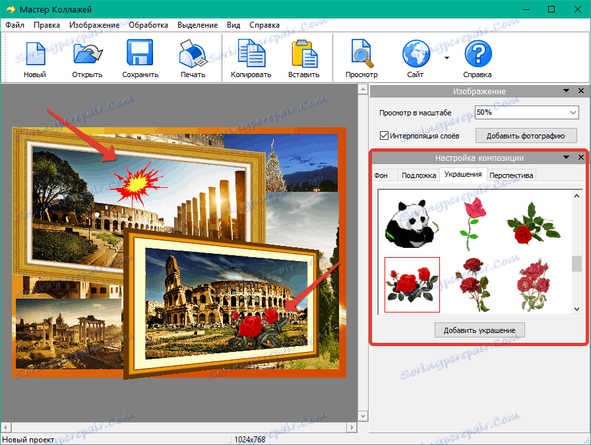Switch to the Перспектива tab
Viewport: 591px width, 445px height.
[511, 175]
